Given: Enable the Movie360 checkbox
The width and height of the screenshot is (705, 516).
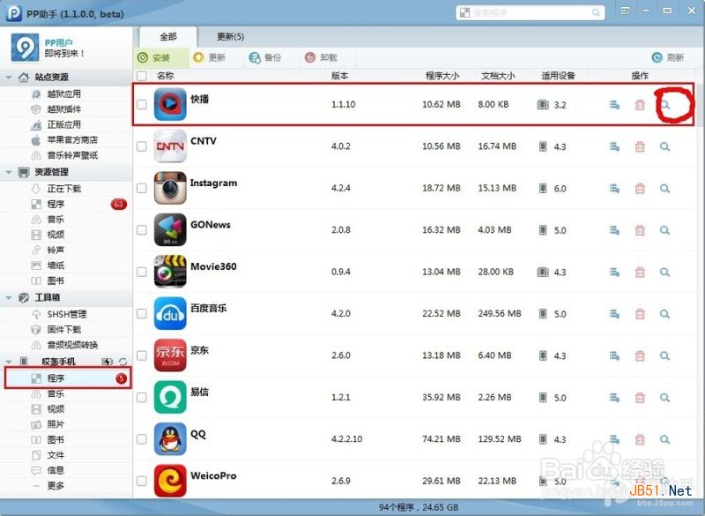Looking at the screenshot, I should coord(142,272).
